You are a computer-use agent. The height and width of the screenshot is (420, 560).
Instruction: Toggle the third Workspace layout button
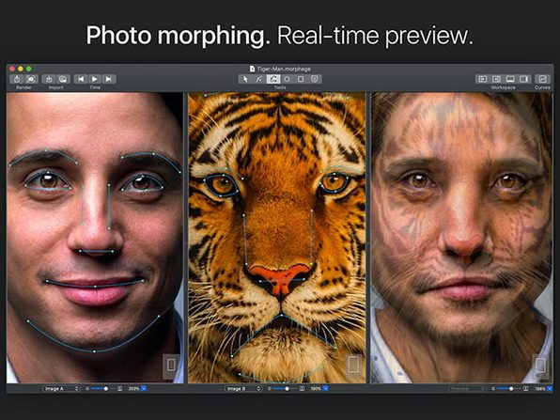coord(510,79)
